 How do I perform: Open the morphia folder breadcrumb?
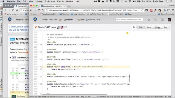pos(69,20)
